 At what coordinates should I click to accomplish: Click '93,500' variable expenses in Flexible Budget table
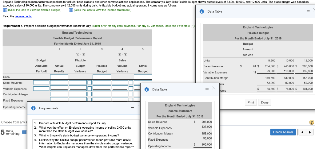tap(271, 71)
